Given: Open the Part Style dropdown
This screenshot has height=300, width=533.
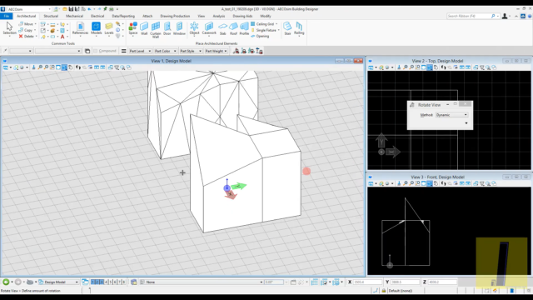Looking at the screenshot, I should [x=191, y=51].
